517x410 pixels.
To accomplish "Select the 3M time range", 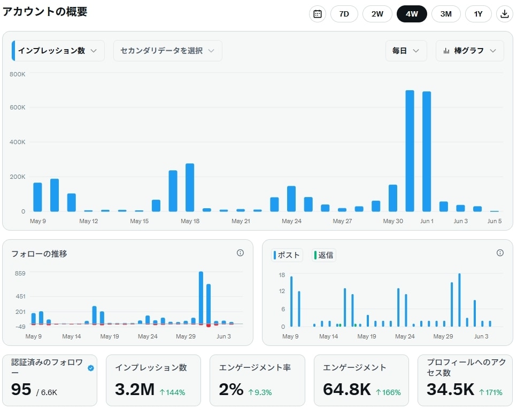I will coord(446,14).
